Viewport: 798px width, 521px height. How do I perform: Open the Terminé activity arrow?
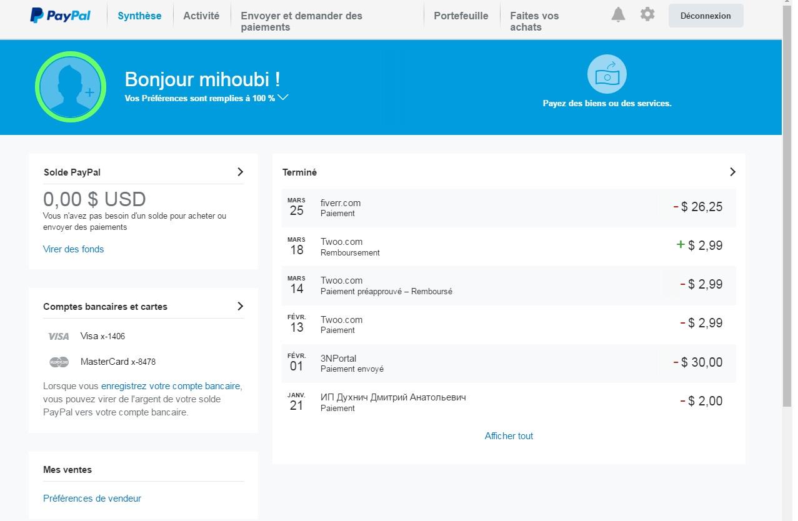click(x=732, y=172)
